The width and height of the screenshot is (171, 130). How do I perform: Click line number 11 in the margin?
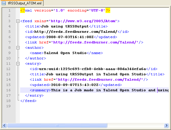click(8, 64)
